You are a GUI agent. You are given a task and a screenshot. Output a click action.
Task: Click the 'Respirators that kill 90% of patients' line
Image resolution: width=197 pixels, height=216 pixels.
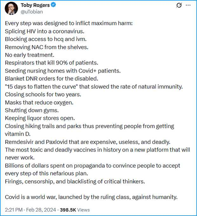[x=52, y=63]
